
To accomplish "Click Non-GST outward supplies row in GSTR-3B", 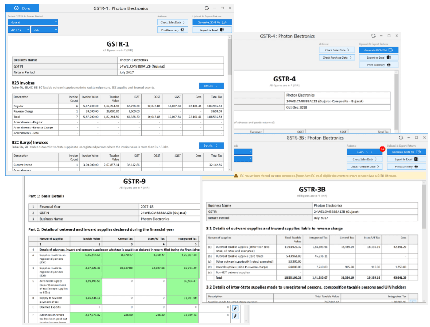I will tap(312, 272).
